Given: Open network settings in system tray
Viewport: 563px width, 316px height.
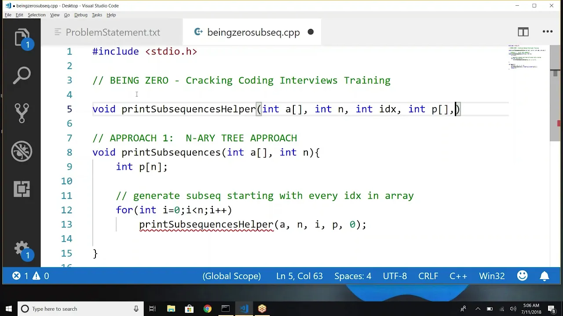Looking at the screenshot, I should coord(502,309).
